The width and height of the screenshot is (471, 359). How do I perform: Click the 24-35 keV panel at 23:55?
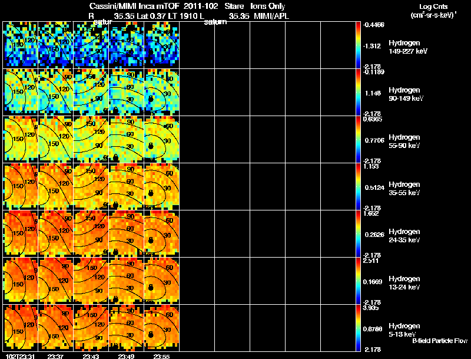[161, 233]
